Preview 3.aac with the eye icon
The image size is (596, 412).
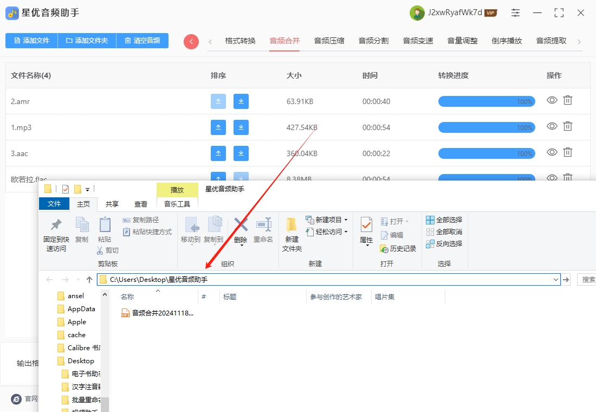tap(552, 152)
